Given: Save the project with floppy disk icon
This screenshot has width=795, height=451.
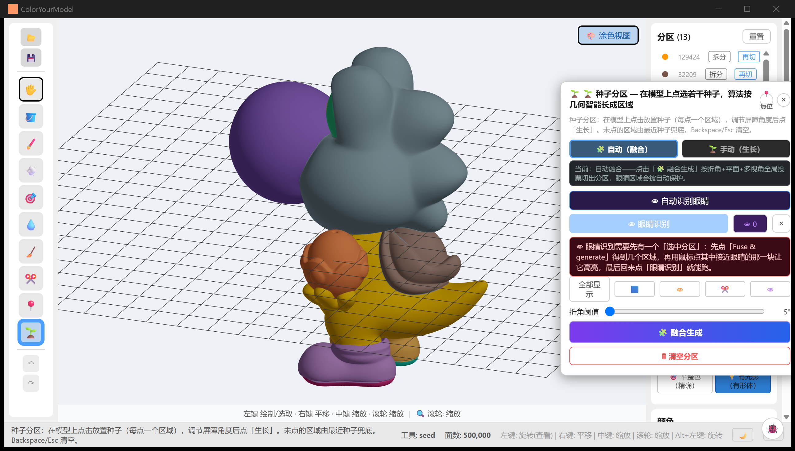Looking at the screenshot, I should (x=31, y=58).
